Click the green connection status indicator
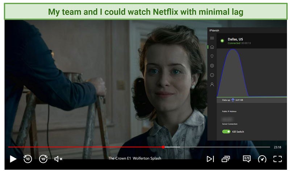Image resolution: width=292 pixels, height=173 pixels. coord(222,41)
